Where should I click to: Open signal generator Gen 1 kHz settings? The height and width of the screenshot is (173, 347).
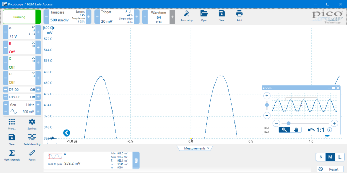(22, 105)
